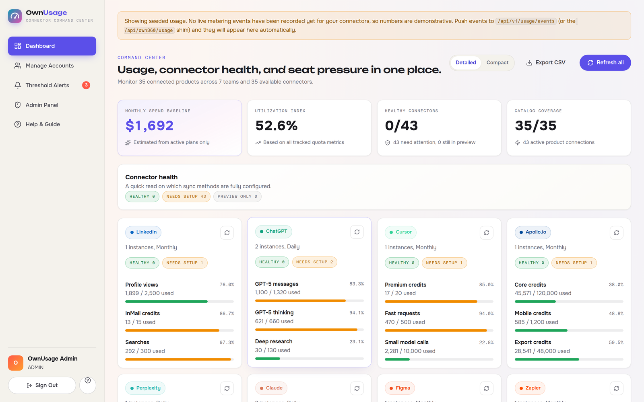Click the OwnUsage Admin avatar
The height and width of the screenshot is (402, 644).
tap(16, 363)
